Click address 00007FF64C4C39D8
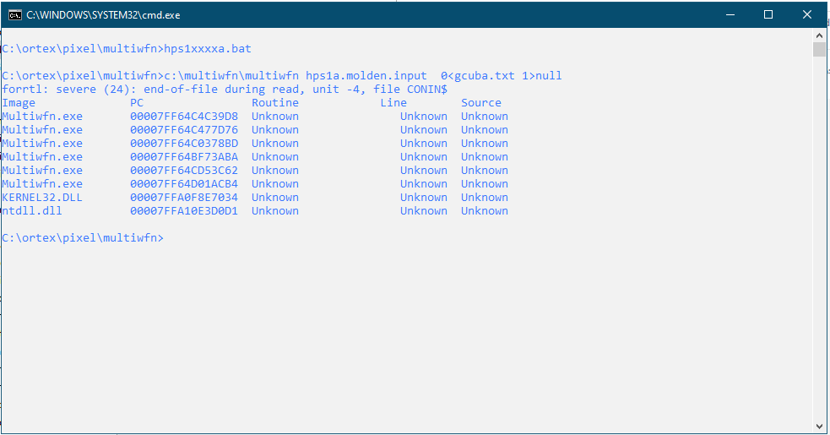 click(x=184, y=116)
